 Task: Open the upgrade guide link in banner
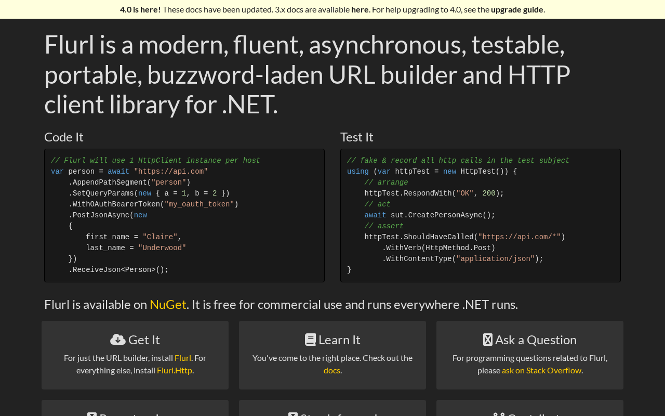click(x=516, y=9)
